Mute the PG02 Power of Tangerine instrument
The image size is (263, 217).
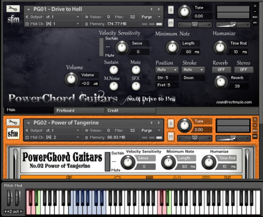(171, 136)
